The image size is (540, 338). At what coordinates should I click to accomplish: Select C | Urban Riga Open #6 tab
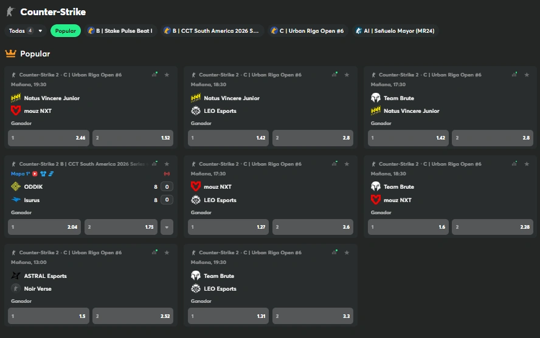(x=308, y=30)
